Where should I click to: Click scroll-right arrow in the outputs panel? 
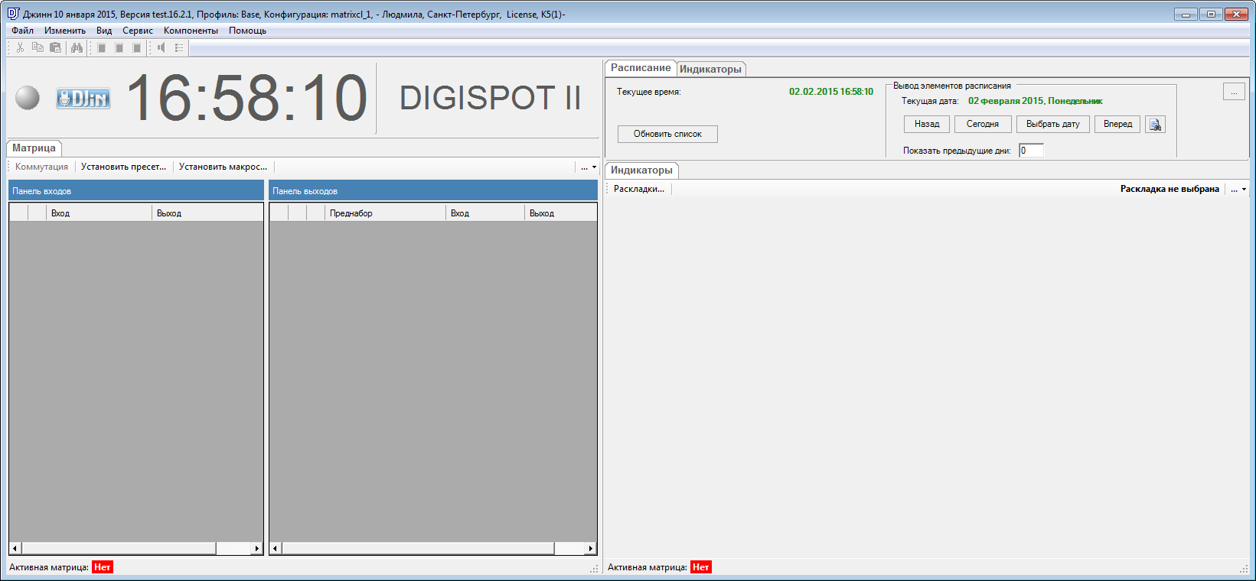tap(590, 548)
